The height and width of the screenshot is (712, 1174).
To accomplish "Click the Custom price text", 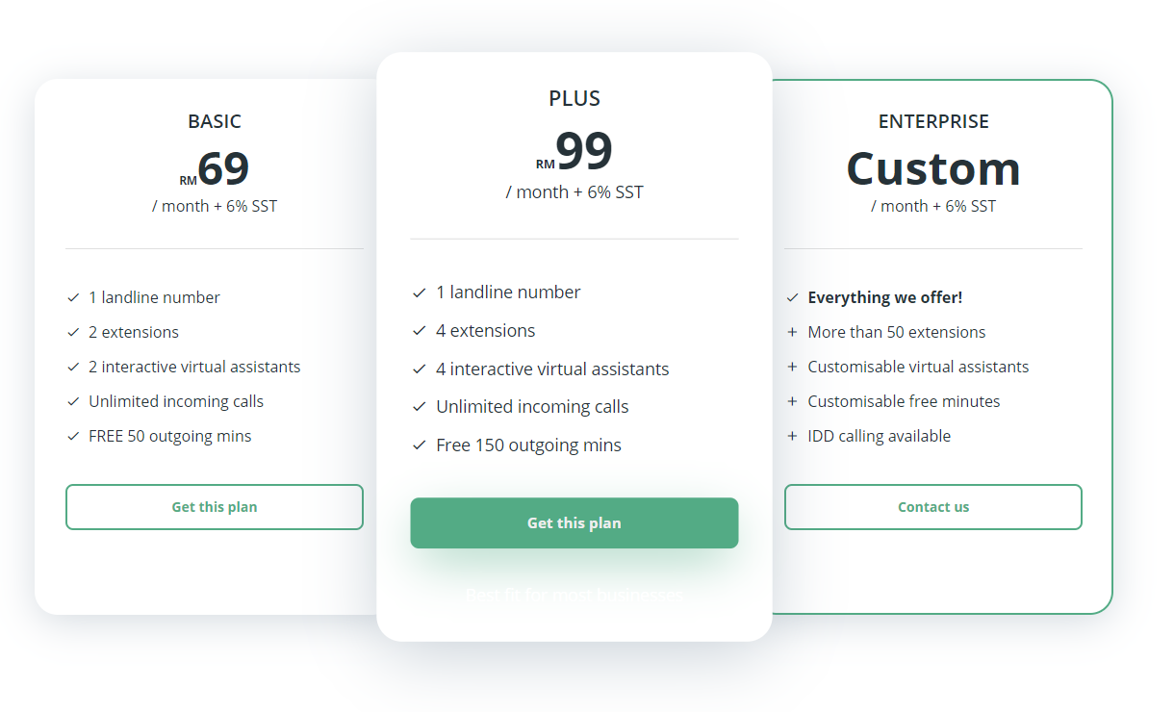I will [x=933, y=169].
